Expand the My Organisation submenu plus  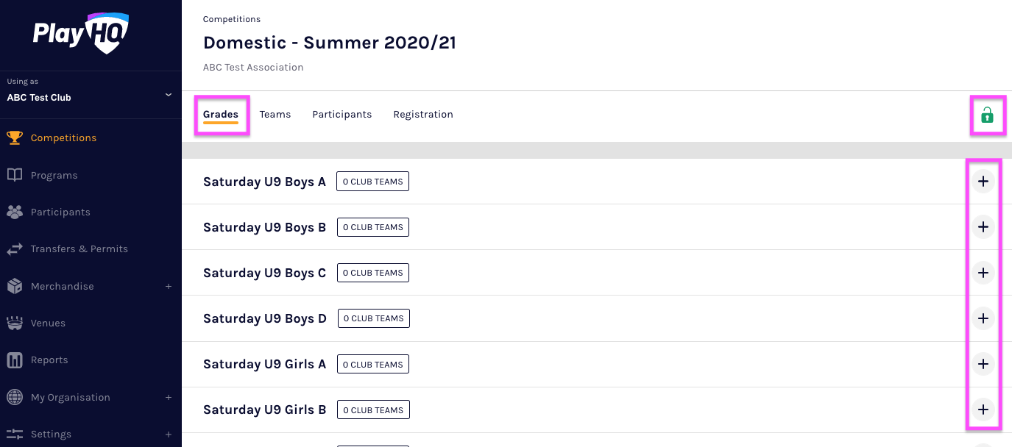click(x=169, y=397)
